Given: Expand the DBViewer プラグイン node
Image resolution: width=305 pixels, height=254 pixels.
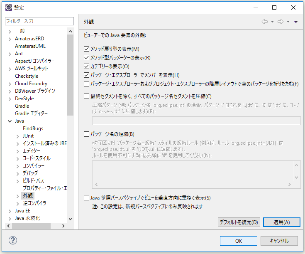Looking at the screenshot, I should 10,91.
